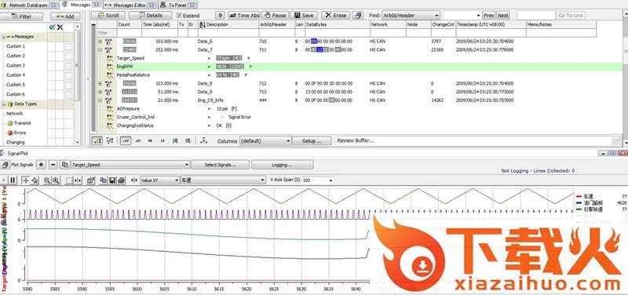628x295 pixels.
Task: Expand the Data_9 message row
Action: click(x=100, y=92)
